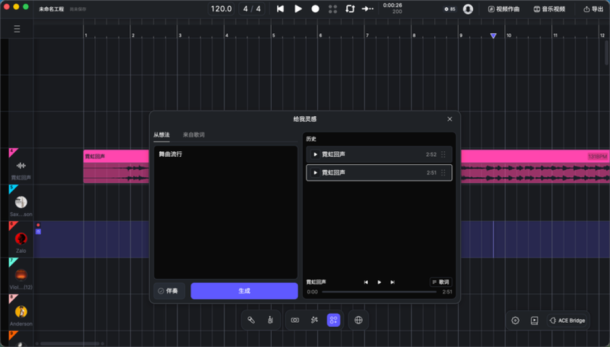610x347 pixels.
Task: Click the drag handle on the 2:52 history item
Action: pyautogui.click(x=443, y=154)
